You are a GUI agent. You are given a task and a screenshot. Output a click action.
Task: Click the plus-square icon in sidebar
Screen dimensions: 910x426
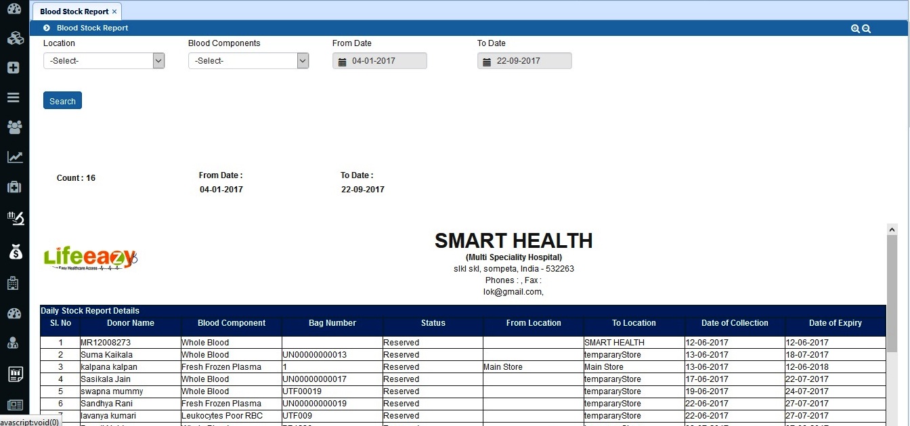coord(14,68)
